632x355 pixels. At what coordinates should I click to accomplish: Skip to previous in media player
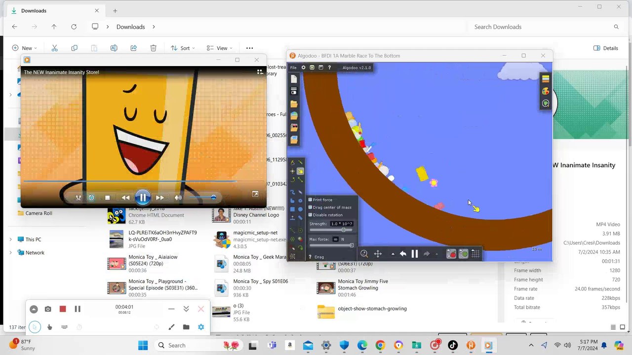[125, 198]
